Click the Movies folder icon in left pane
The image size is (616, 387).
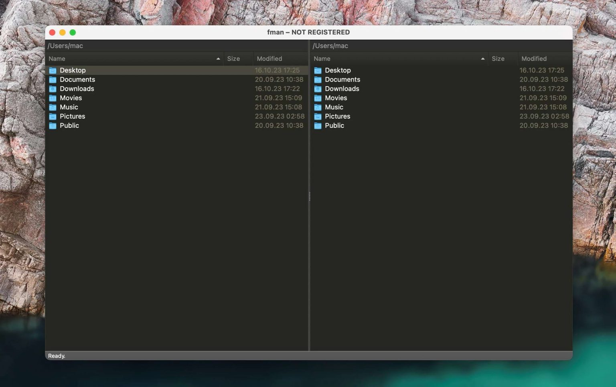(53, 98)
